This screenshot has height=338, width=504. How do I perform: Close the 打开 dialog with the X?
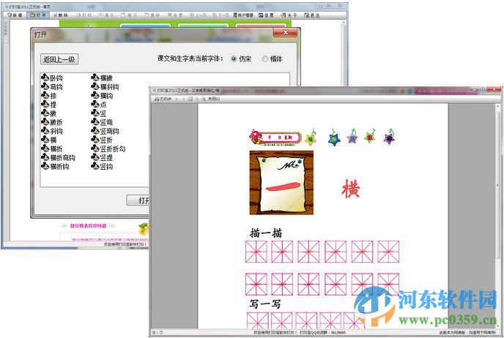pyautogui.click(x=285, y=32)
